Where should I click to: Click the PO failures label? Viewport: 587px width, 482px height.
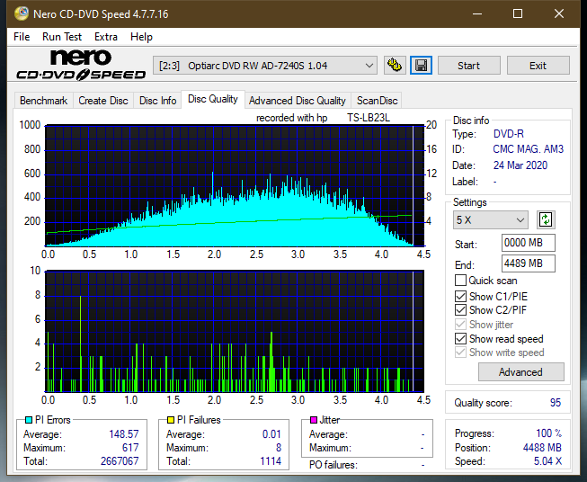pyautogui.click(x=334, y=465)
